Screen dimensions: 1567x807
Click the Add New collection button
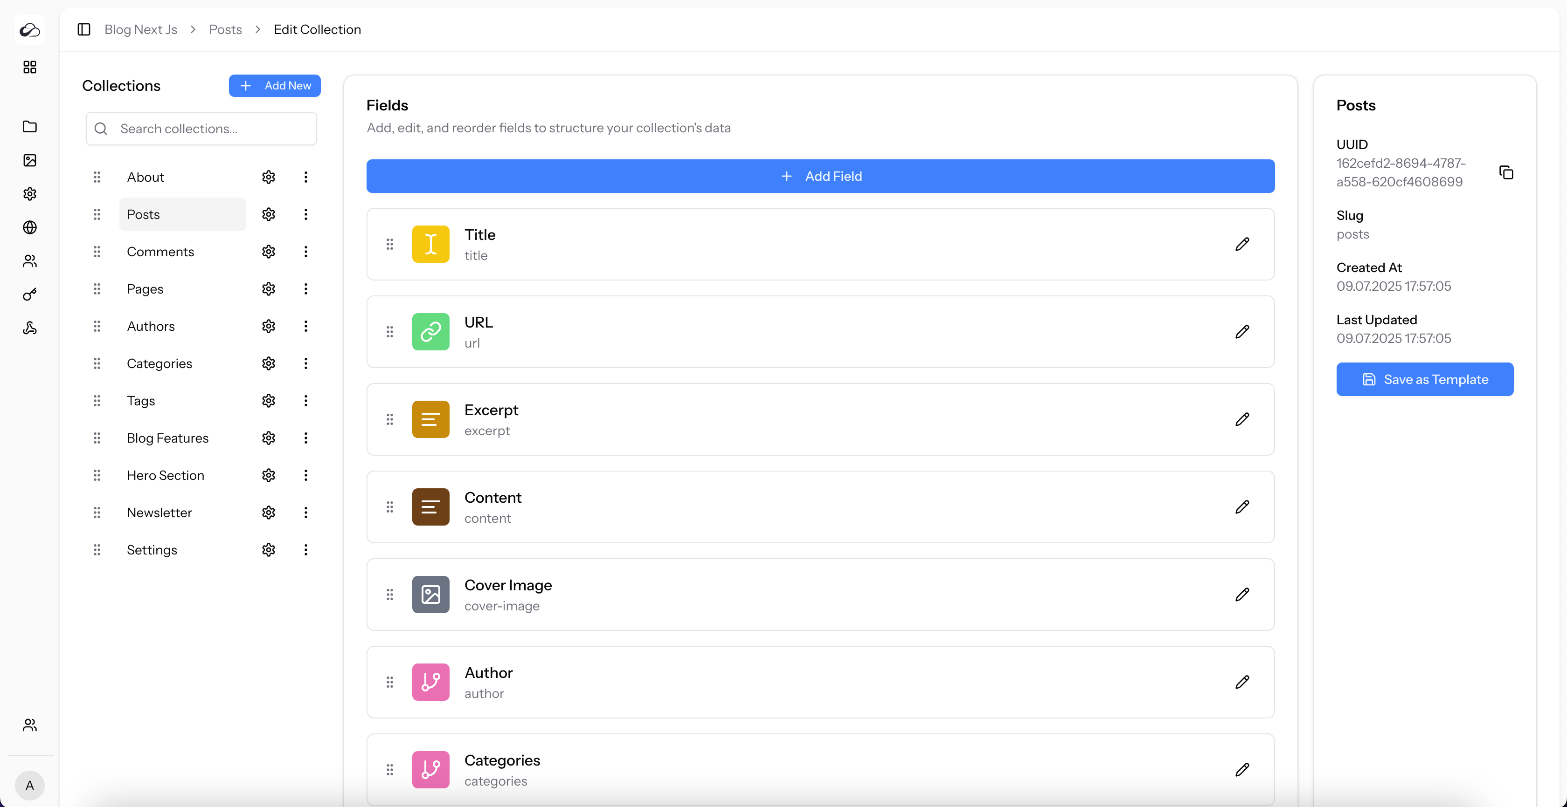point(275,86)
